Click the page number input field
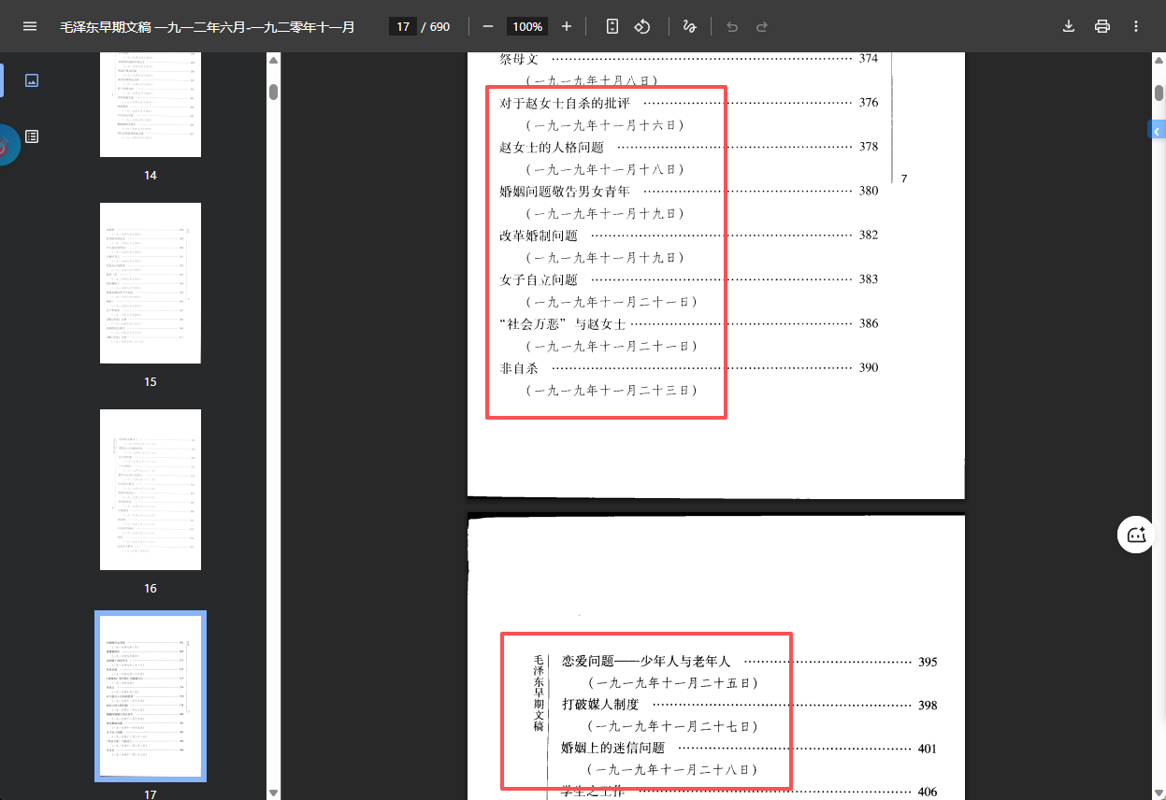This screenshot has height=800, width=1166. pyautogui.click(x=403, y=26)
